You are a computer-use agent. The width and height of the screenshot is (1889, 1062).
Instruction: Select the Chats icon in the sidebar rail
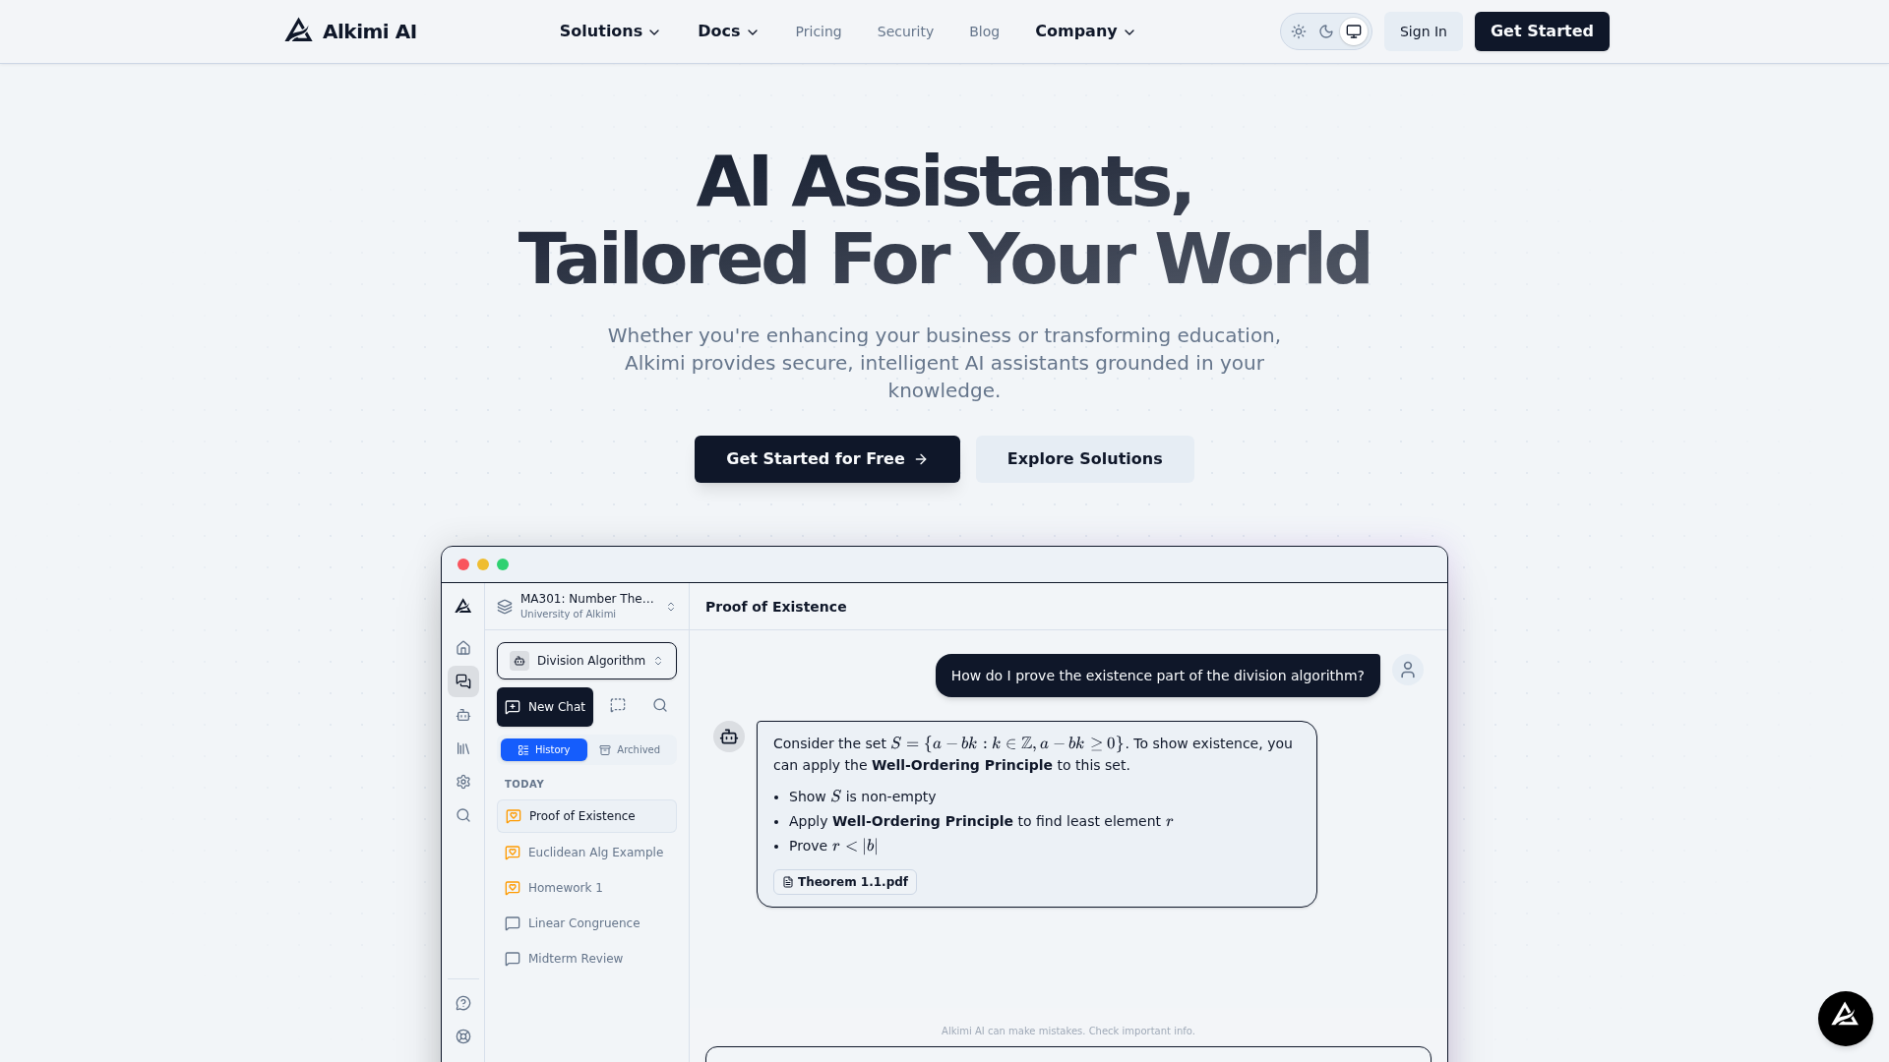(x=463, y=681)
